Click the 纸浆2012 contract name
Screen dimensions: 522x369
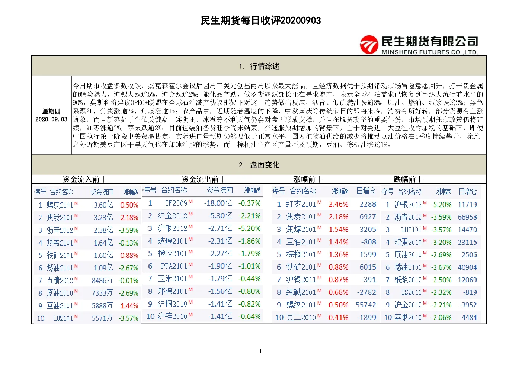[408, 280]
